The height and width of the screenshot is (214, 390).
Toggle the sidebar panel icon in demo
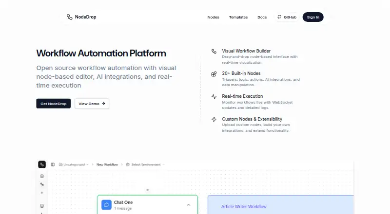click(x=53, y=164)
